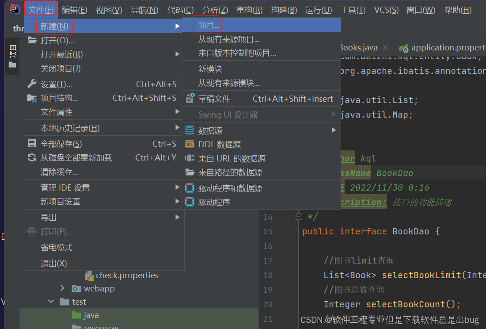Click the reload icon beside 从磁盘全部重新加载

[31, 157]
